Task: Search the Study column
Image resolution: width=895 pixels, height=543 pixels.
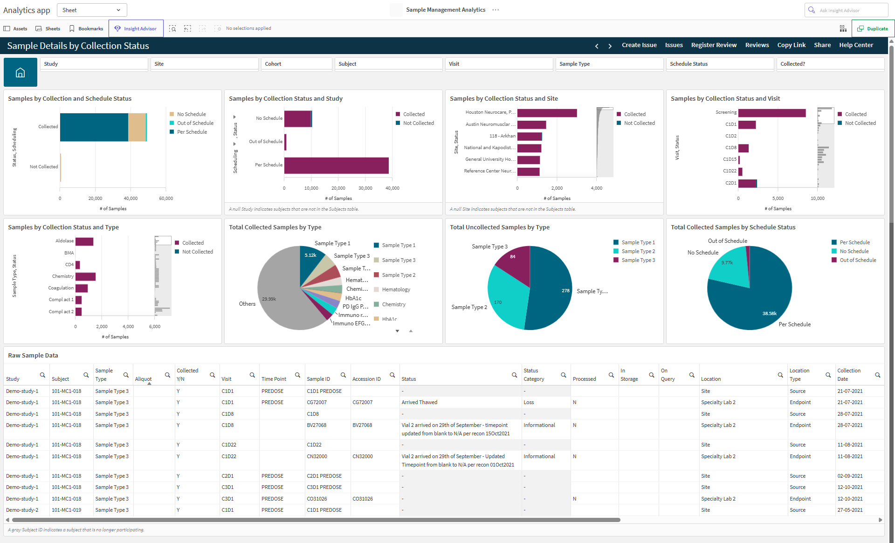Action: pyautogui.click(x=42, y=375)
